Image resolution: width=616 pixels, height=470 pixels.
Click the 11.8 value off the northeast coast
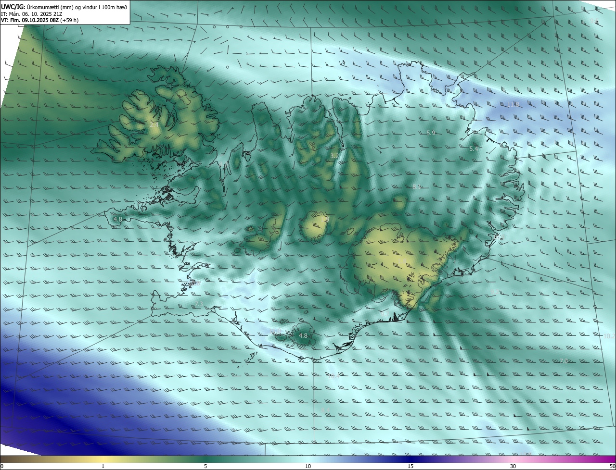513,104
